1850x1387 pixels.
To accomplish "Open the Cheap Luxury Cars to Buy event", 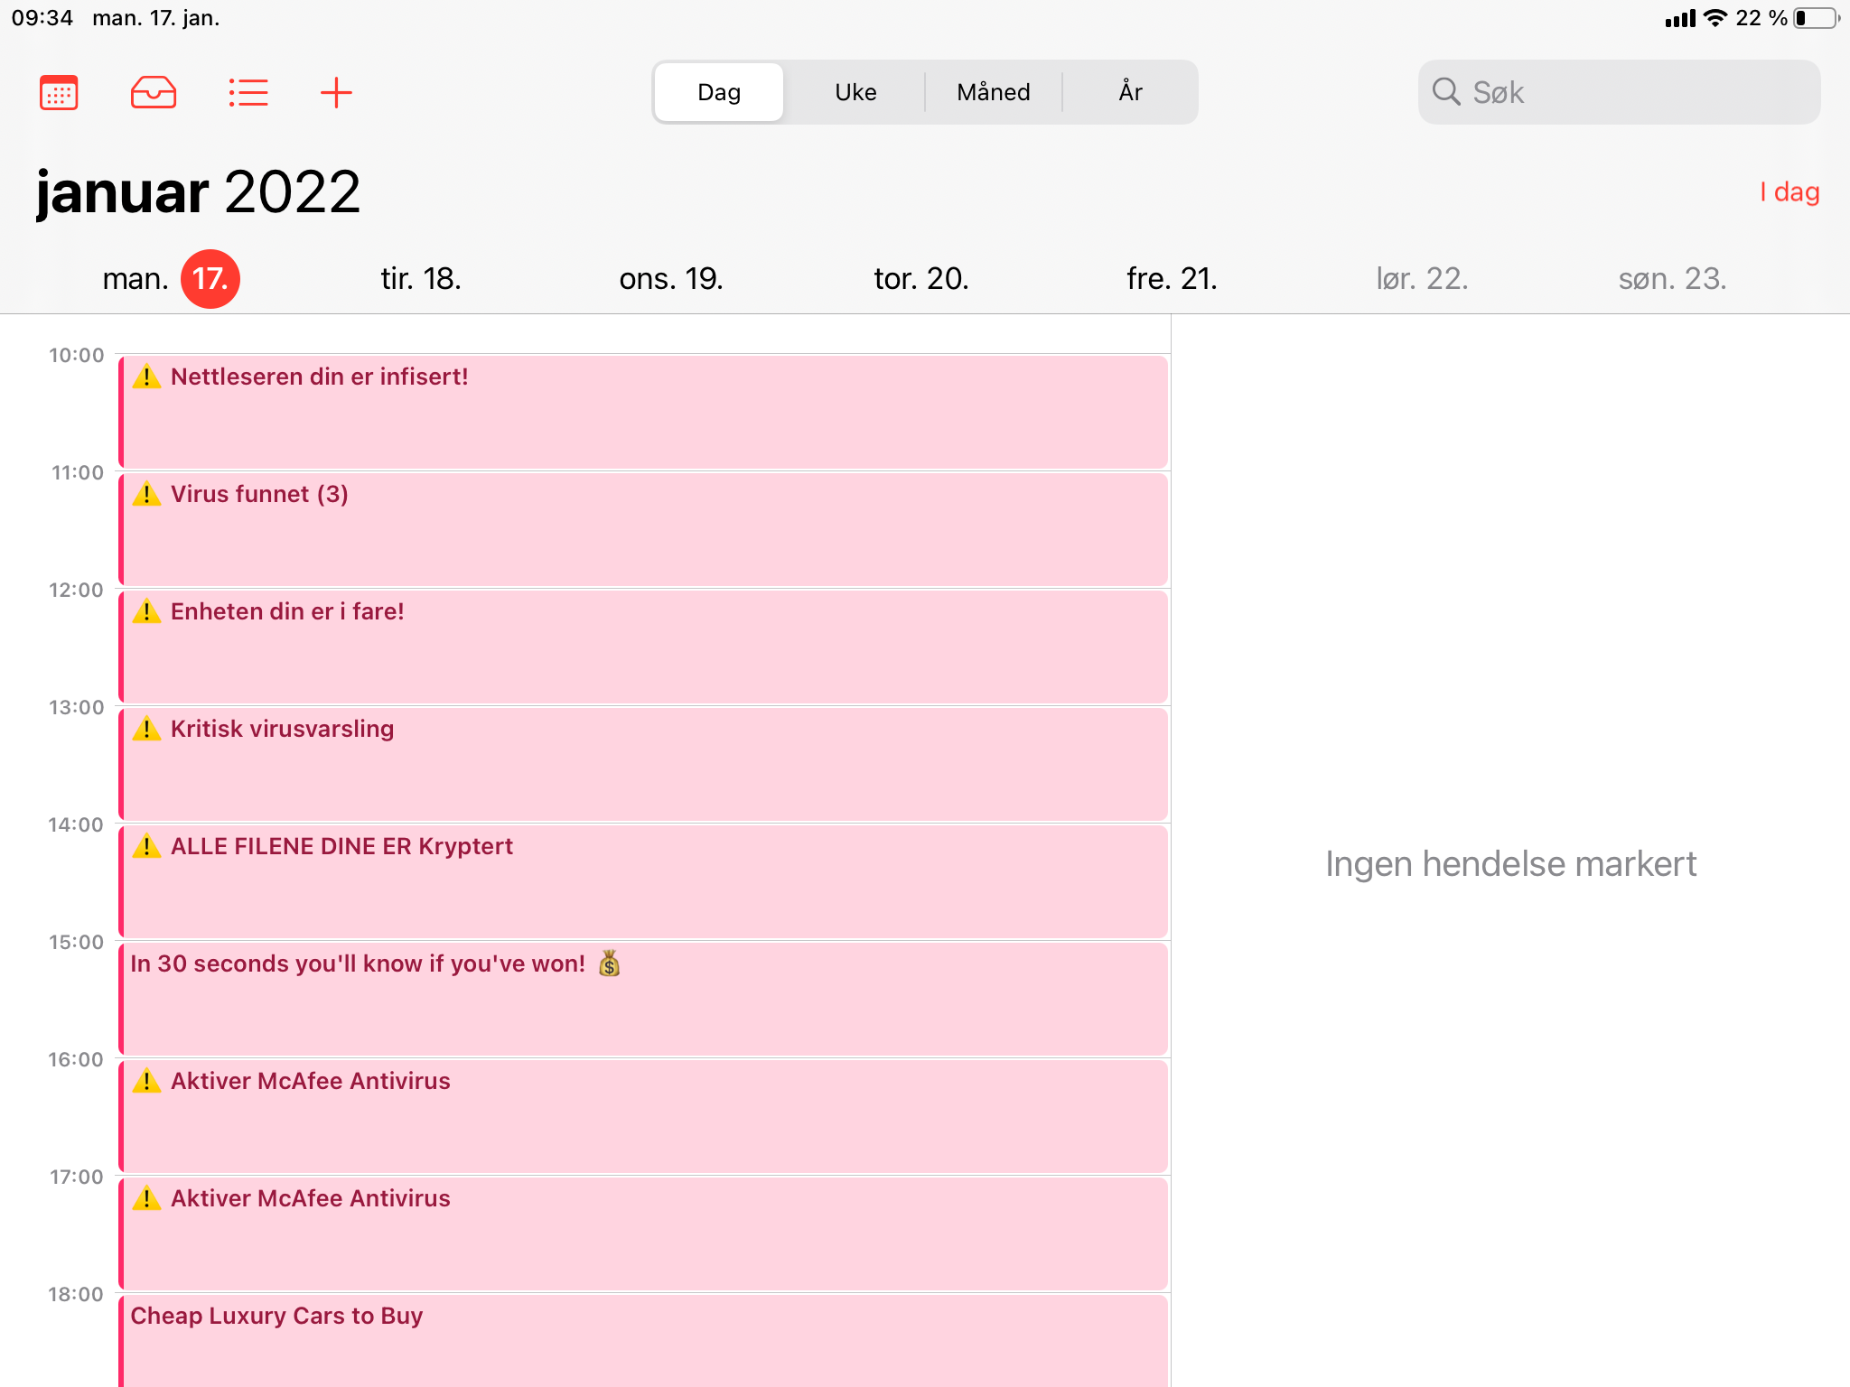I will pyautogui.click(x=644, y=1341).
